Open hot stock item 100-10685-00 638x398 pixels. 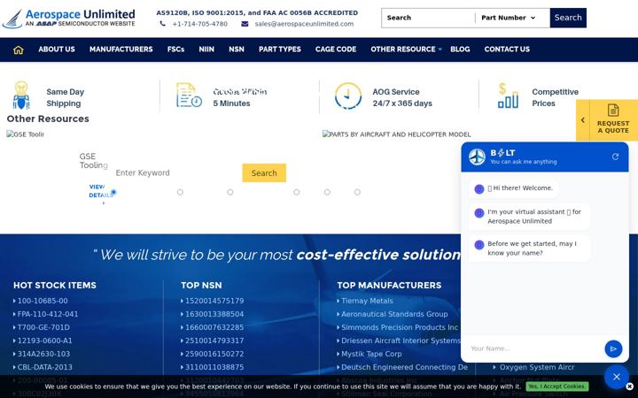[43, 301]
